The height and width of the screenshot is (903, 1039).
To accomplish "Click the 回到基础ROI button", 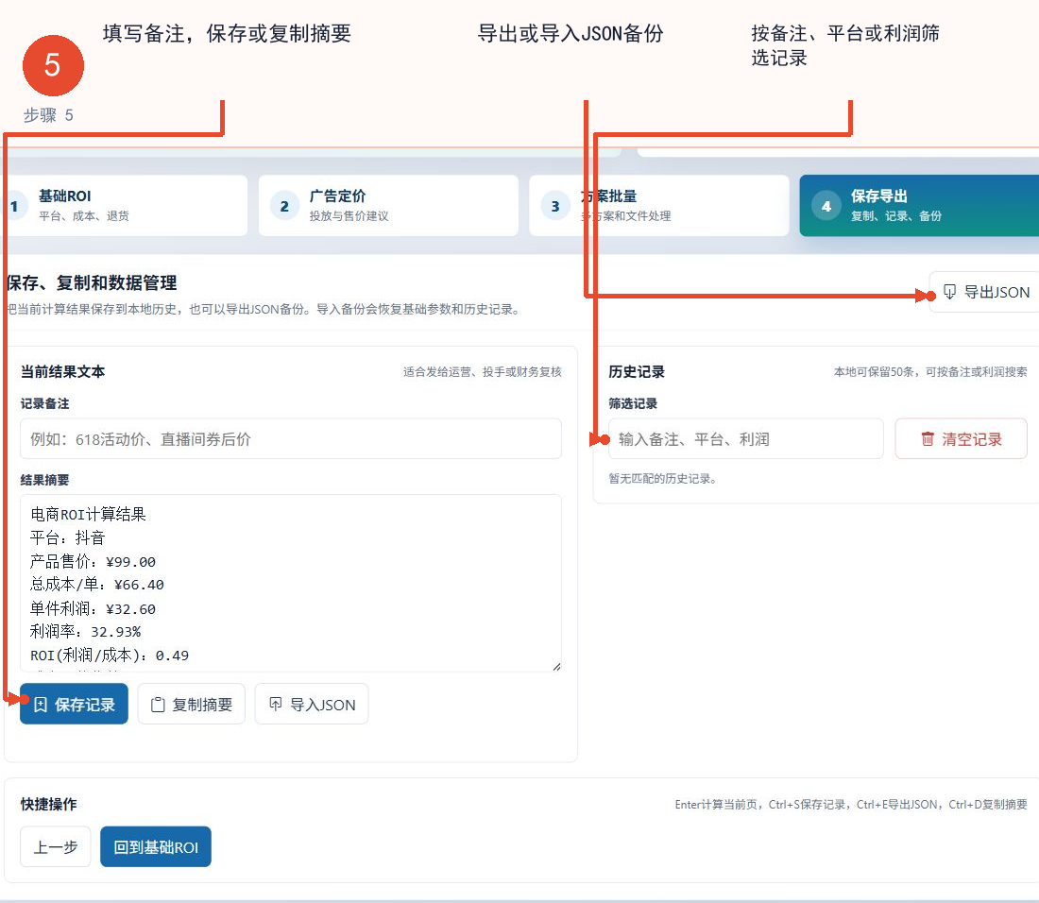I will 156,846.
